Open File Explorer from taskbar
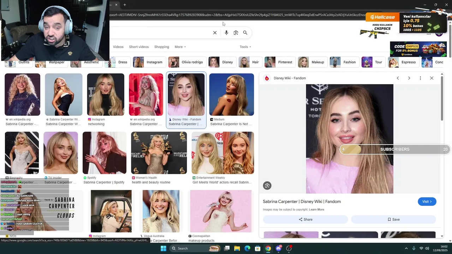 click(237, 248)
